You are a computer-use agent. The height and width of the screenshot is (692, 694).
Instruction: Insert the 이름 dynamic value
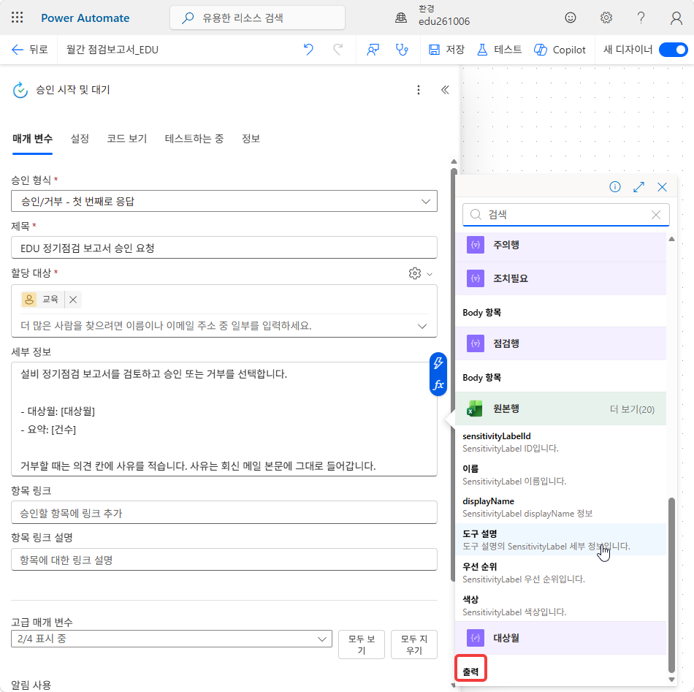tap(561, 475)
